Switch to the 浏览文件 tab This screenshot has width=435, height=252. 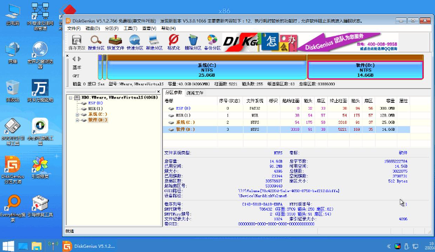point(195,93)
